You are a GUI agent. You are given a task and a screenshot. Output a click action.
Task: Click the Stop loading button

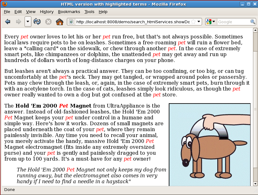pos(48,22)
